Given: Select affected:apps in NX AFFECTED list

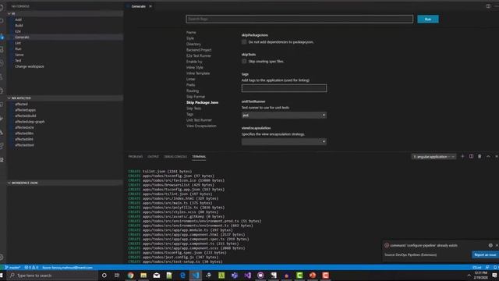Looking at the screenshot, I should (x=25, y=110).
